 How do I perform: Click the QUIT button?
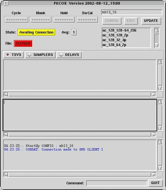coord(156,183)
